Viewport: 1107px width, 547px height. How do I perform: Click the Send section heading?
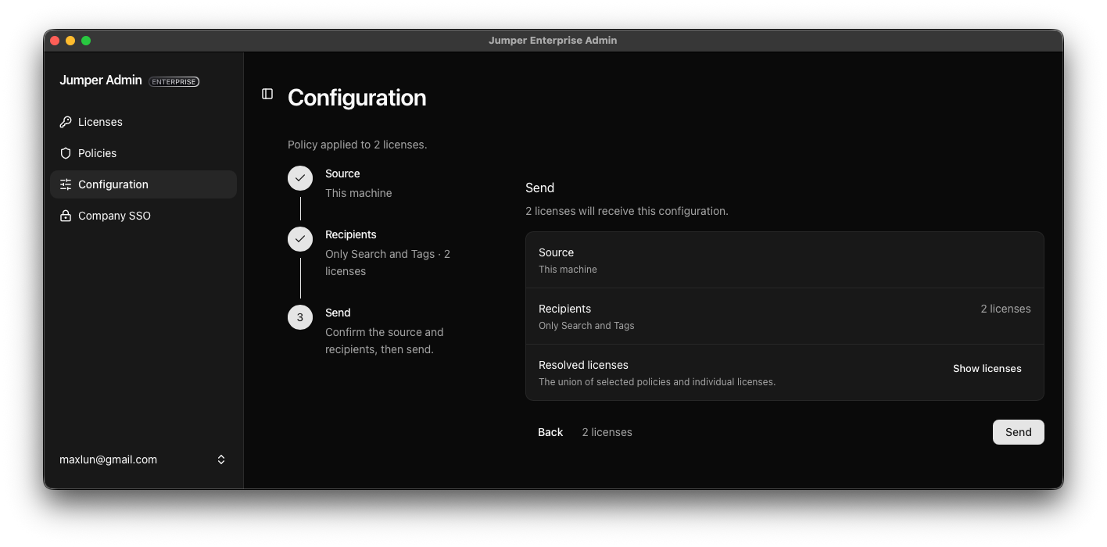pos(539,188)
